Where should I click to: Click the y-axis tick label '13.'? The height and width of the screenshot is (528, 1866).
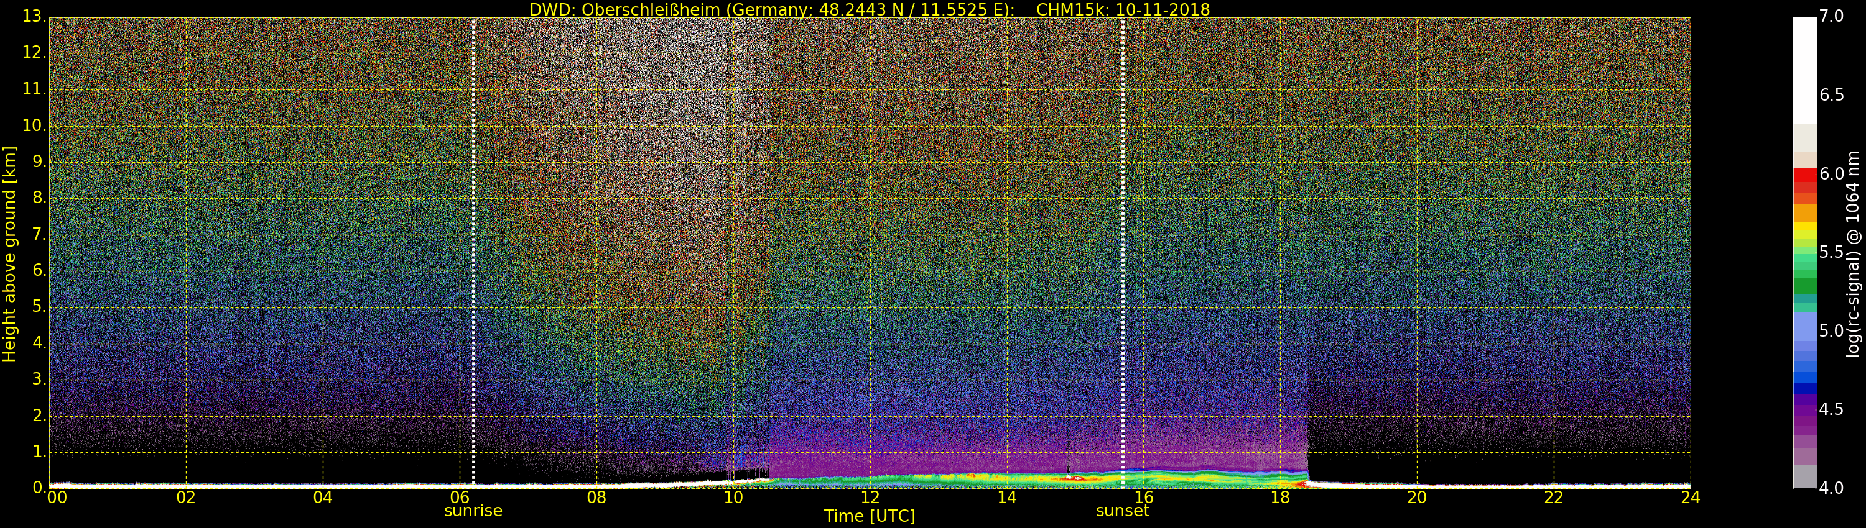tap(34, 16)
